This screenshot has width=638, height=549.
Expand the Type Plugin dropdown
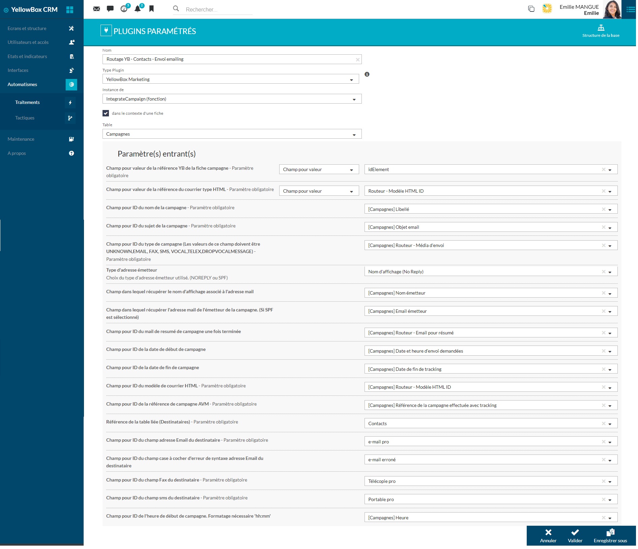pos(351,80)
